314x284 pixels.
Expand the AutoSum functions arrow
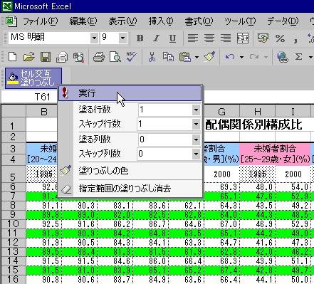tap(310, 57)
